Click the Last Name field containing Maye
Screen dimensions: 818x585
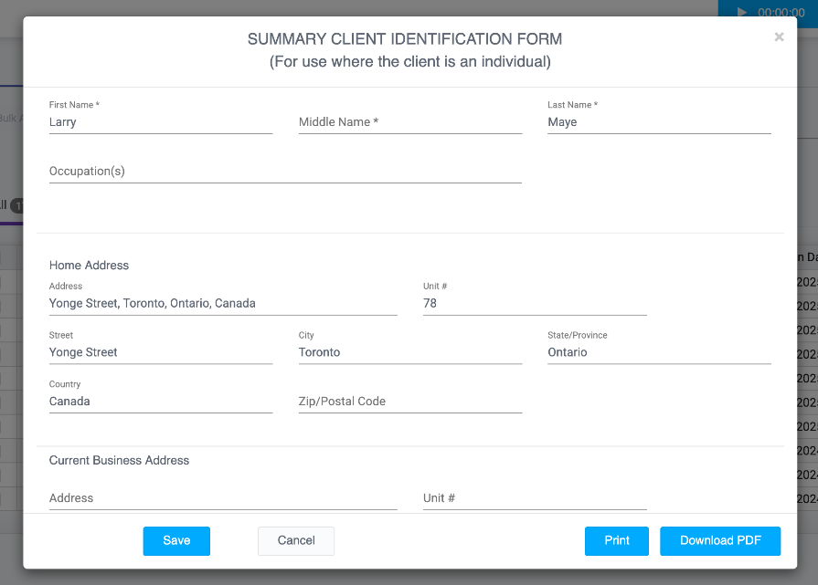658,122
